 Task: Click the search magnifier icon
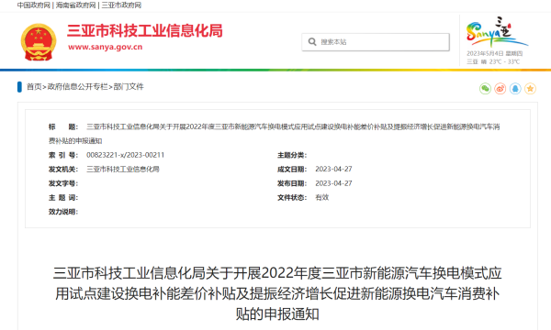(312, 42)
